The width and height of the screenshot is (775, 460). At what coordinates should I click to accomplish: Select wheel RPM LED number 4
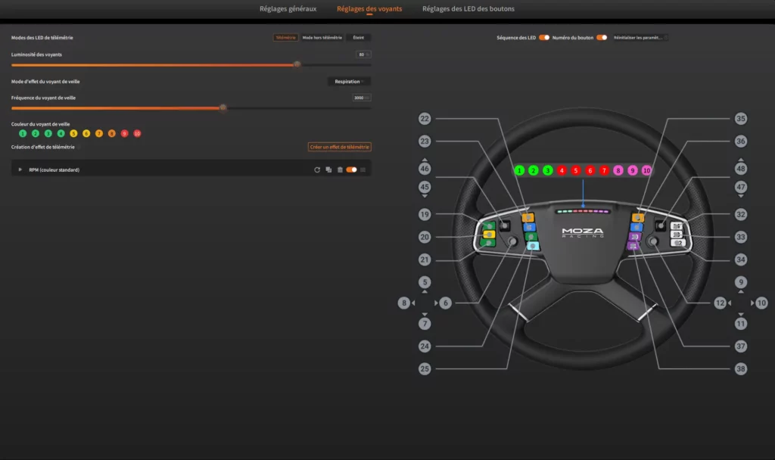562,170
